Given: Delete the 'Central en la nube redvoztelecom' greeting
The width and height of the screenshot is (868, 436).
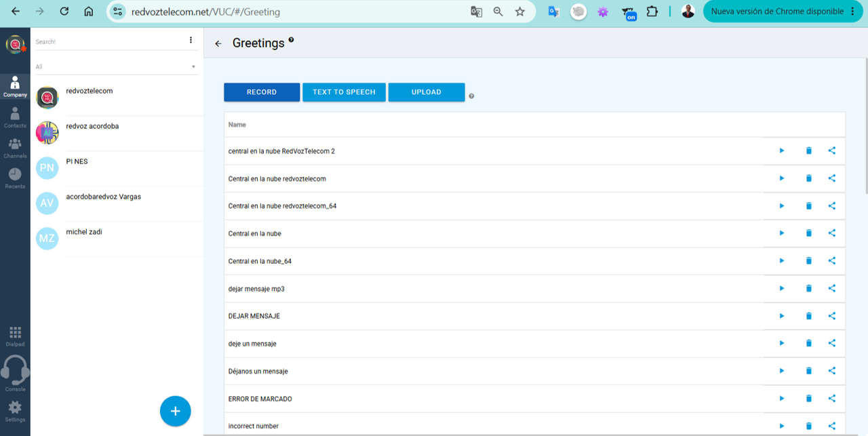Looking at the screenshot, I should coord(808,178).
